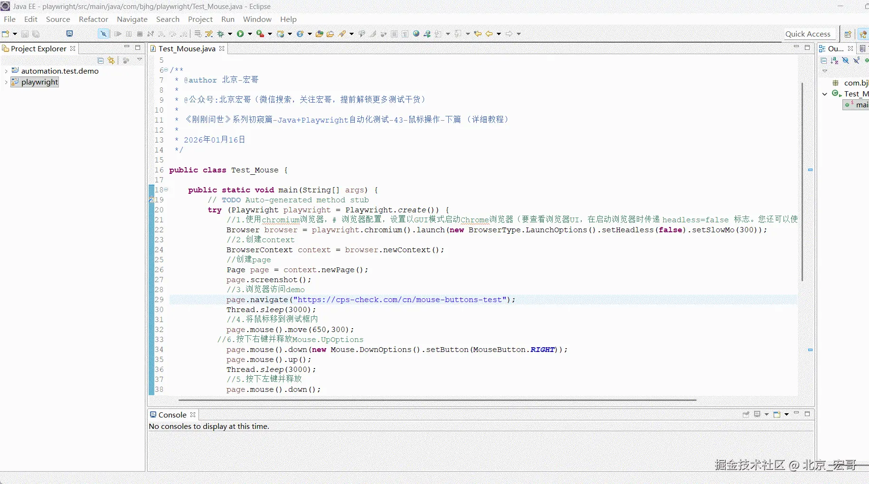Screen dimensions: 869x484
Task: Toggle Block Selection Mode icon
Action: tap(394, 34)
